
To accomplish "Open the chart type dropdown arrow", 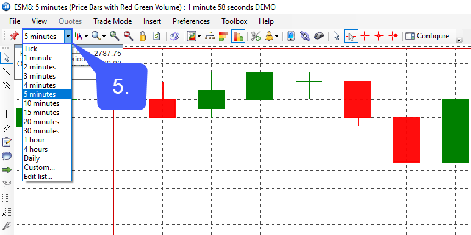I will coord(86,37).
